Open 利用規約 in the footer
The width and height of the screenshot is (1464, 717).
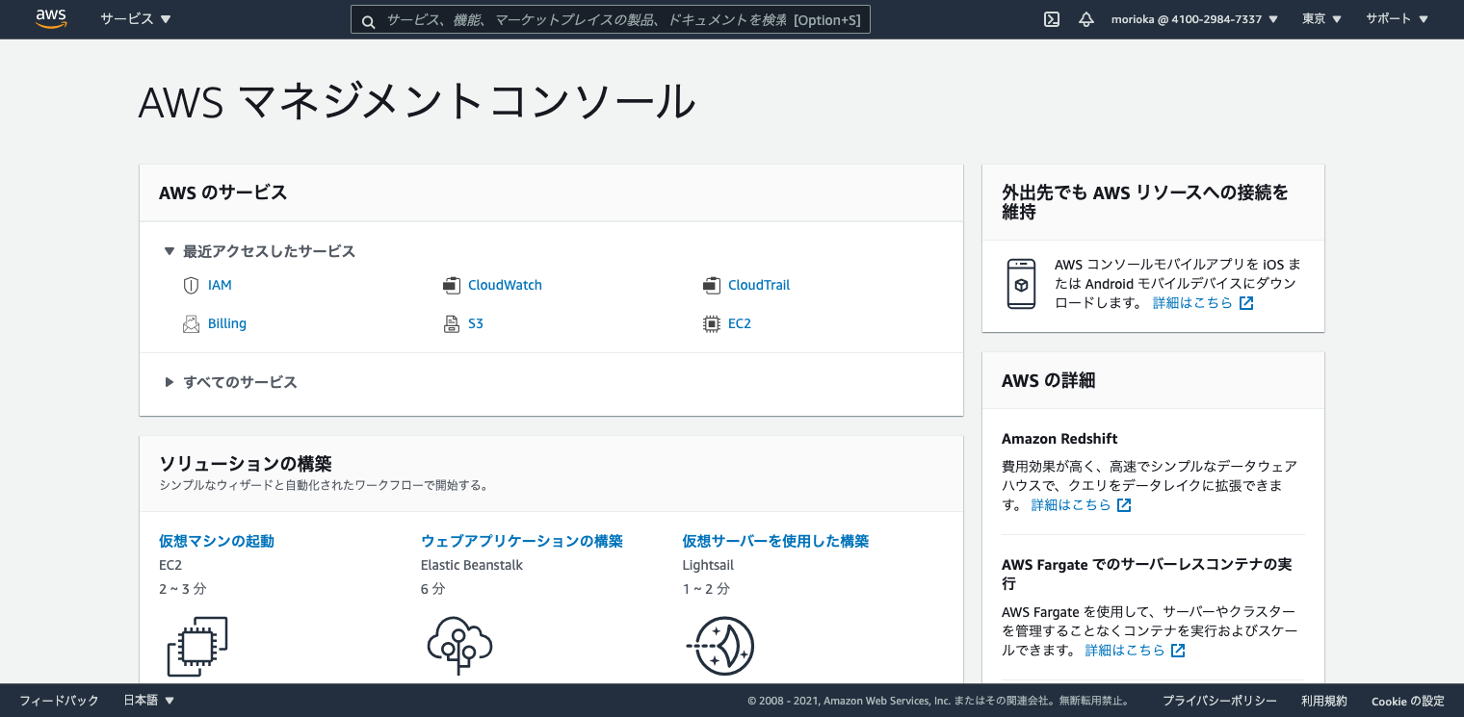[1324, 701]
